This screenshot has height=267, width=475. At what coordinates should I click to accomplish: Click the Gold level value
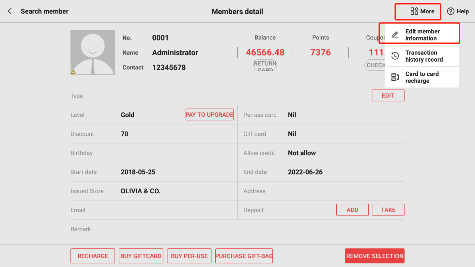(x=128, y=115)
